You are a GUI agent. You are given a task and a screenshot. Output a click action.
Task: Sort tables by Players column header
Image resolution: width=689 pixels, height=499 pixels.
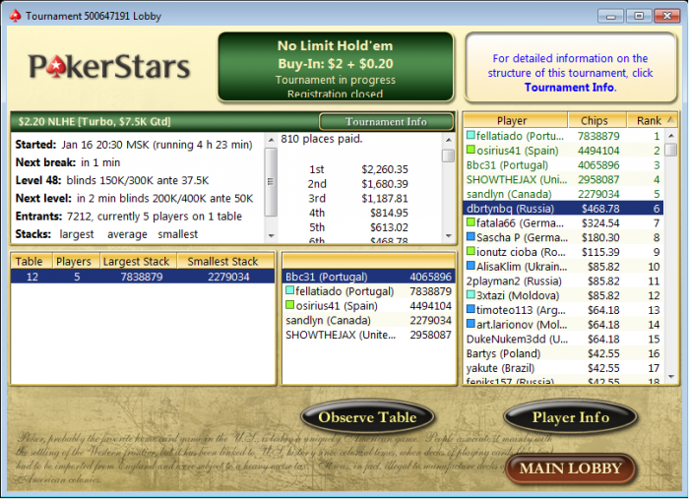tap(76, 262)
